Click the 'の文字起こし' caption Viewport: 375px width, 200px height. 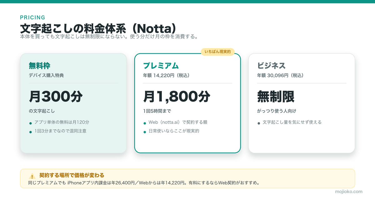coord(42,111)
